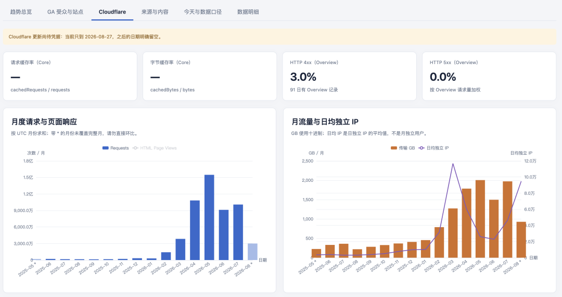Click the HTTP 5xx card value 0.0%
562x297 pixels.
pos(443,77)
